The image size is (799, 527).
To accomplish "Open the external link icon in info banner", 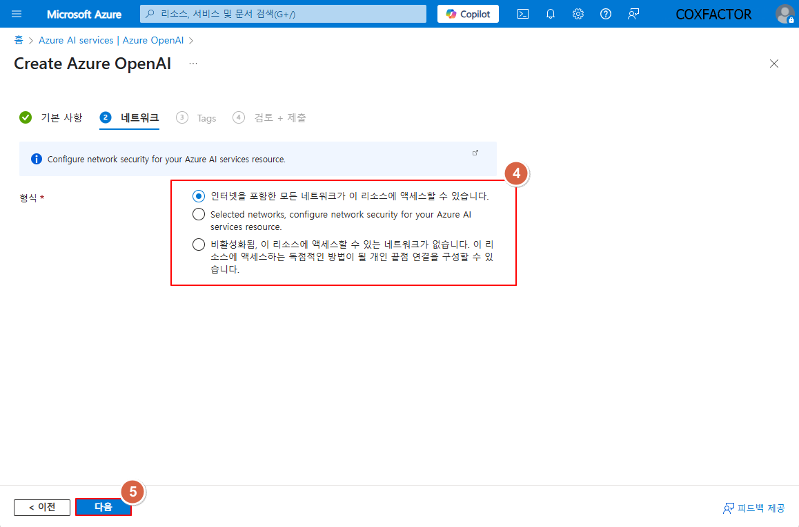I will (x=475, y=153).
